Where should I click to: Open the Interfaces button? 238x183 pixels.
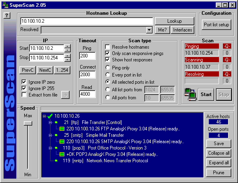point(182,30)
